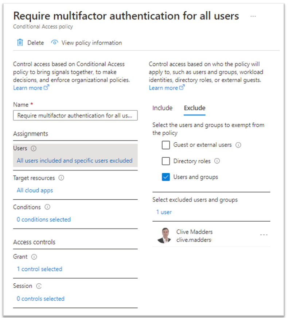288x318 pixels.
Task: Check the Directory roles checkbox
Action: pos(166,161)
